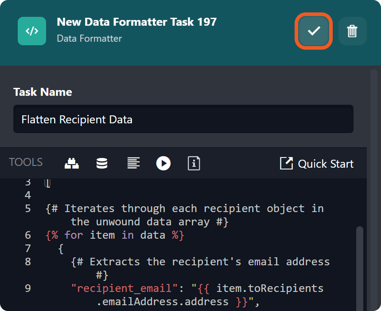Image resolution: width=381 pixels, height=311 pixels.
Task: Click the 'Iterates through each recipient' comment
Action: coord(184,209)
